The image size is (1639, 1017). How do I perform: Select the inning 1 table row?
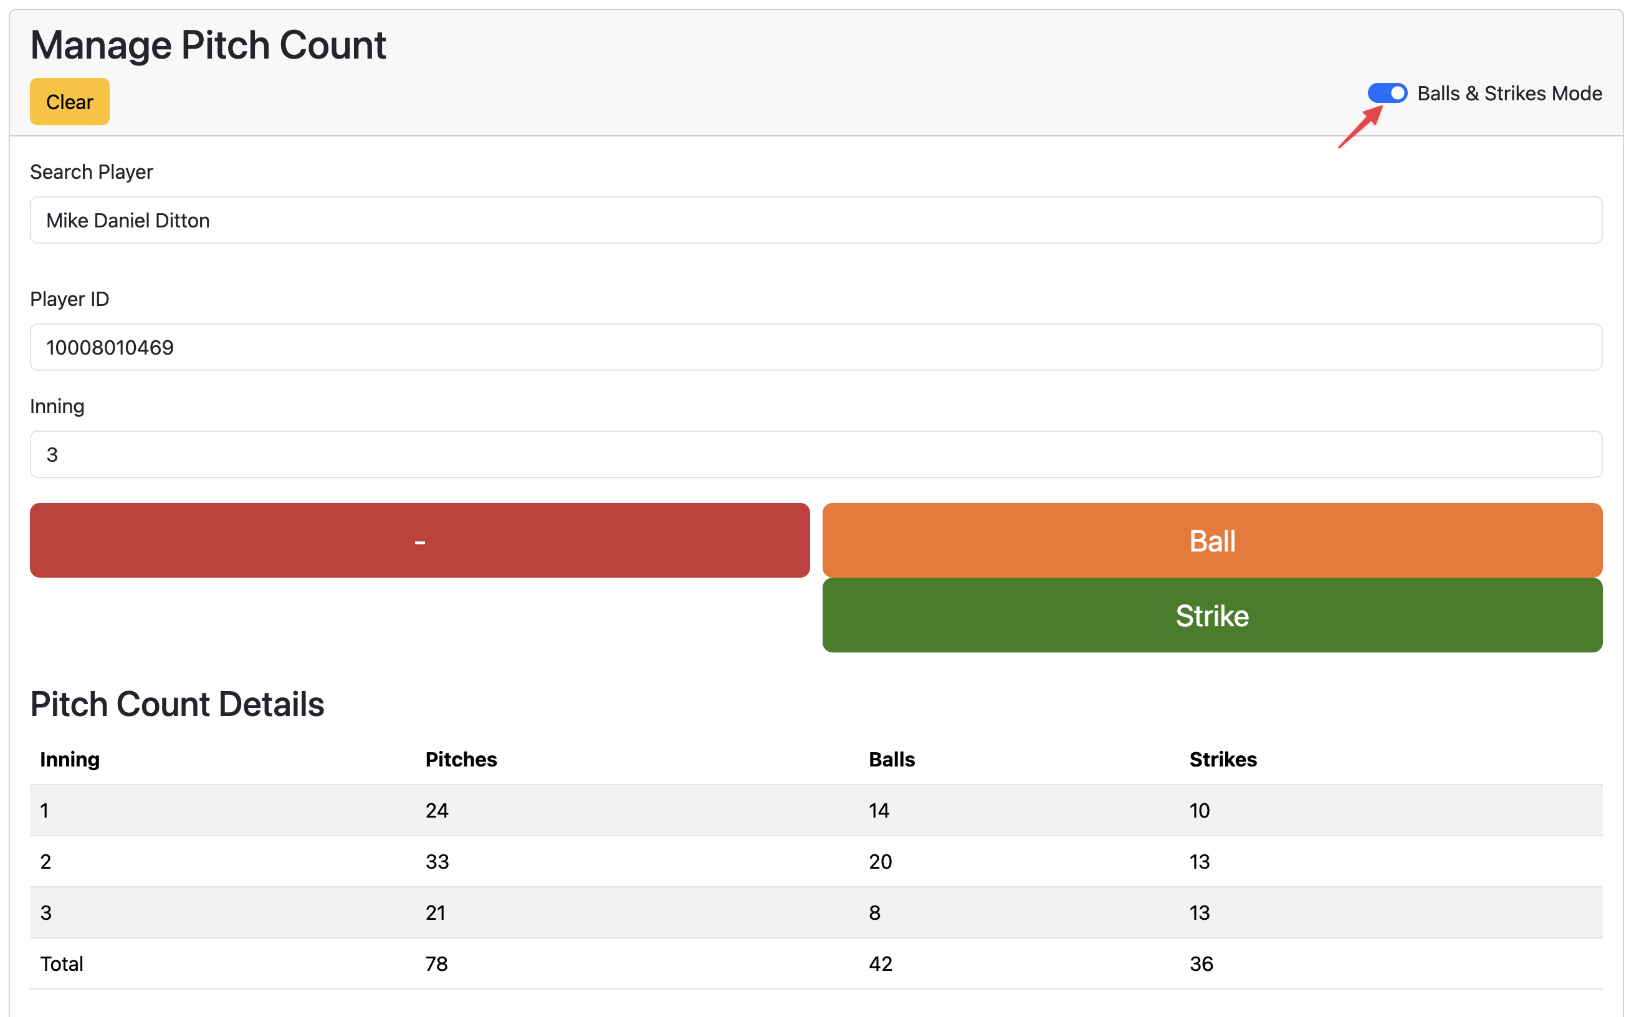coord(815,811)
